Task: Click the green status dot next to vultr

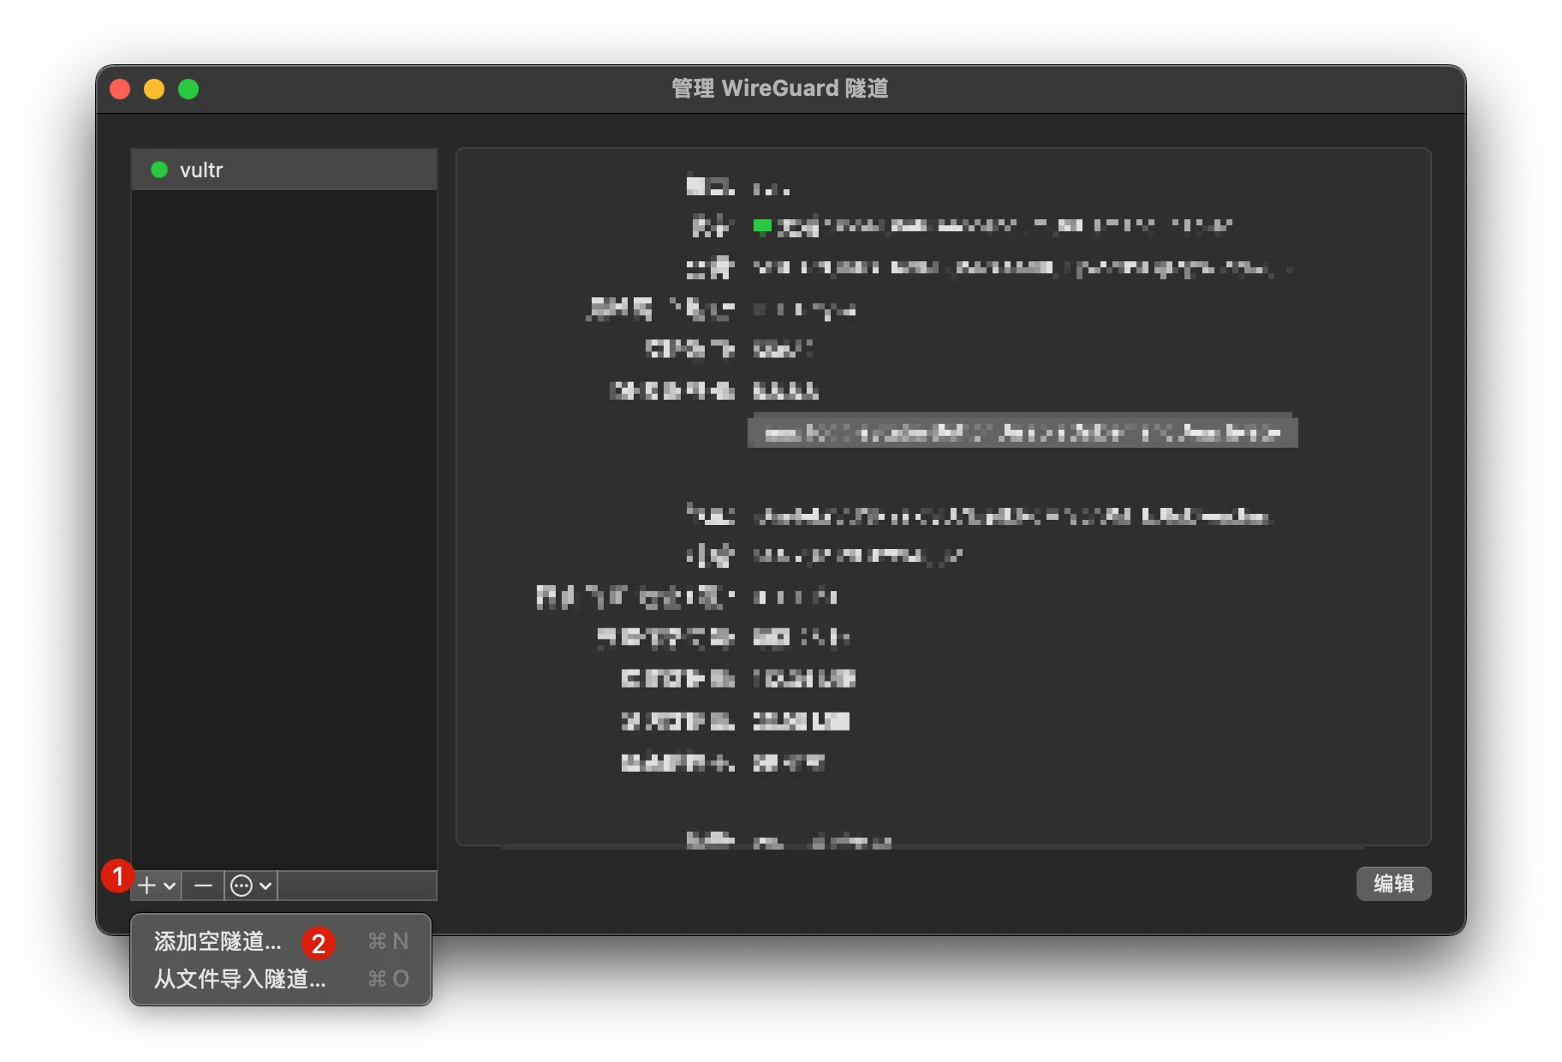Action: [158, 170]
